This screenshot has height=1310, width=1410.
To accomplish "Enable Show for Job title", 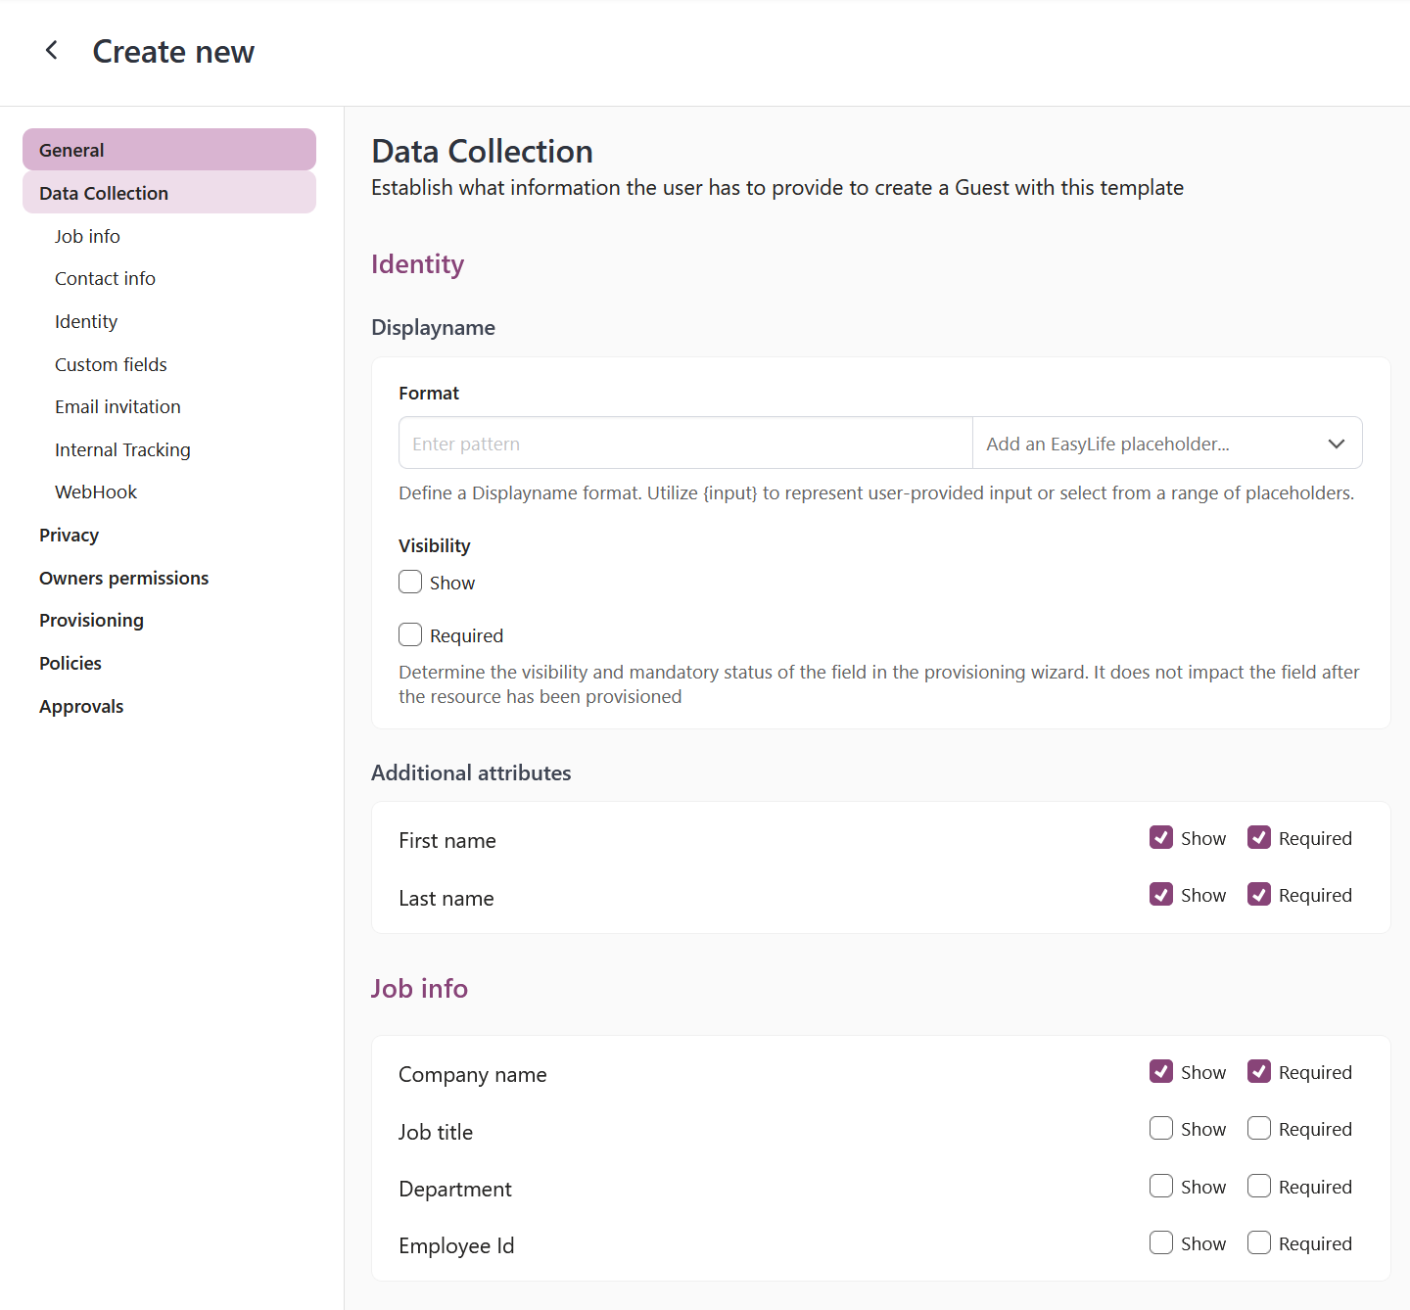I will (1161, 1128).
